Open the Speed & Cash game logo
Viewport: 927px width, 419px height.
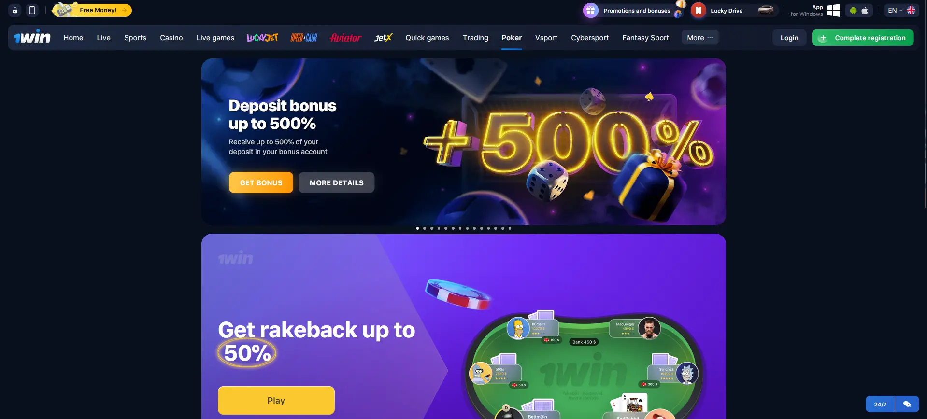(x=304, y=37)
